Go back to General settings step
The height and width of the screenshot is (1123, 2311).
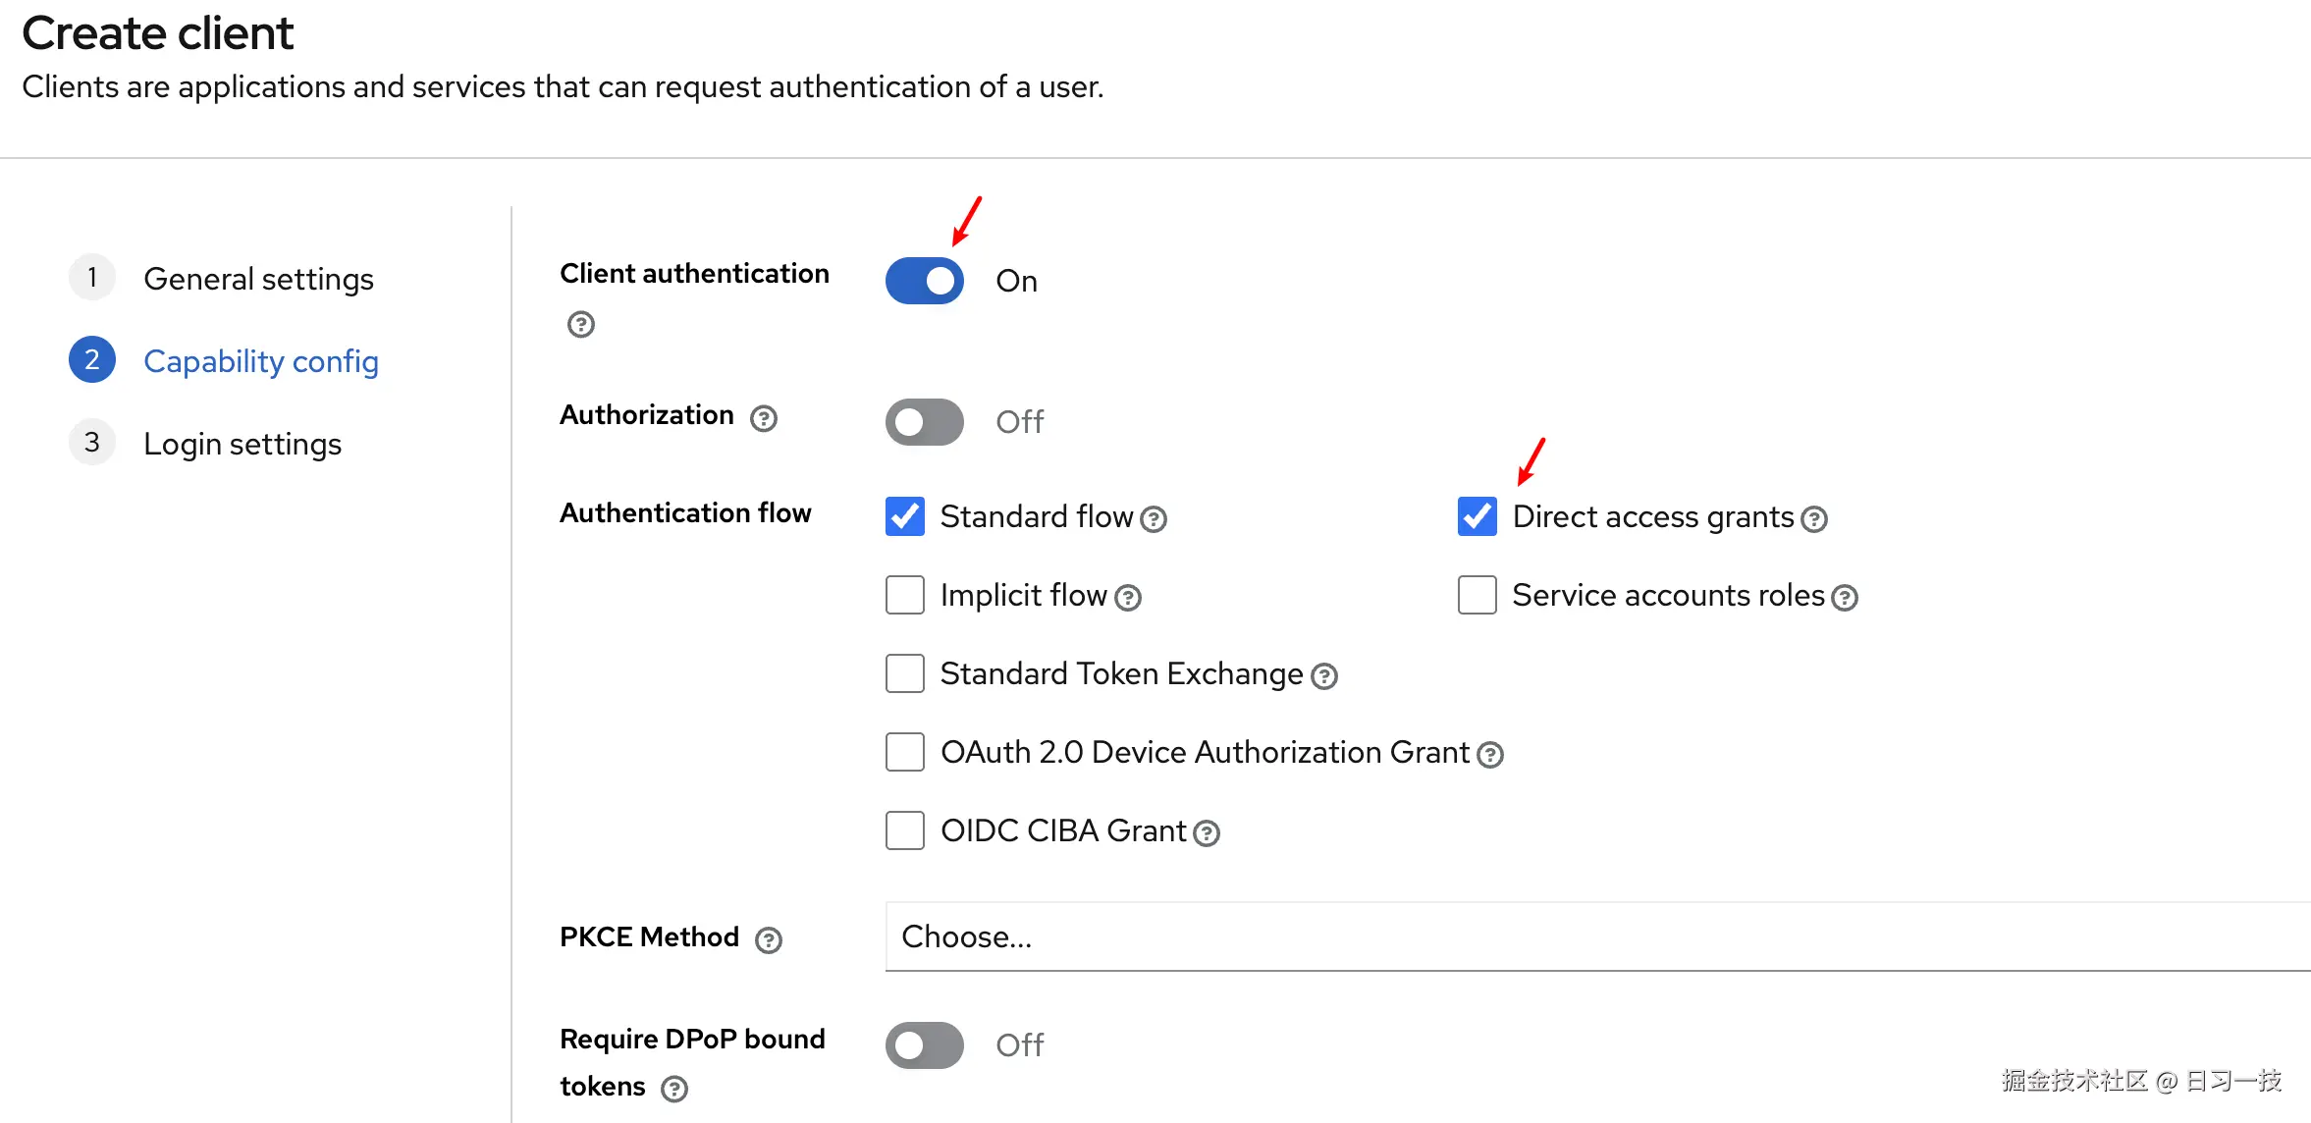pyautogui.click(x=258, y=279)
